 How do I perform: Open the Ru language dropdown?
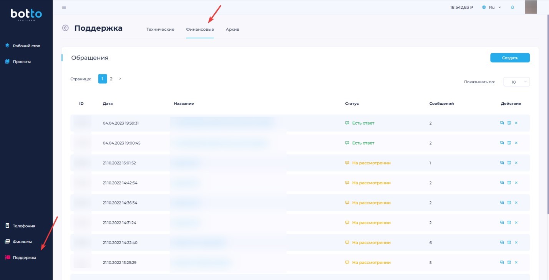pyautogui.click(x=492, y=7)
